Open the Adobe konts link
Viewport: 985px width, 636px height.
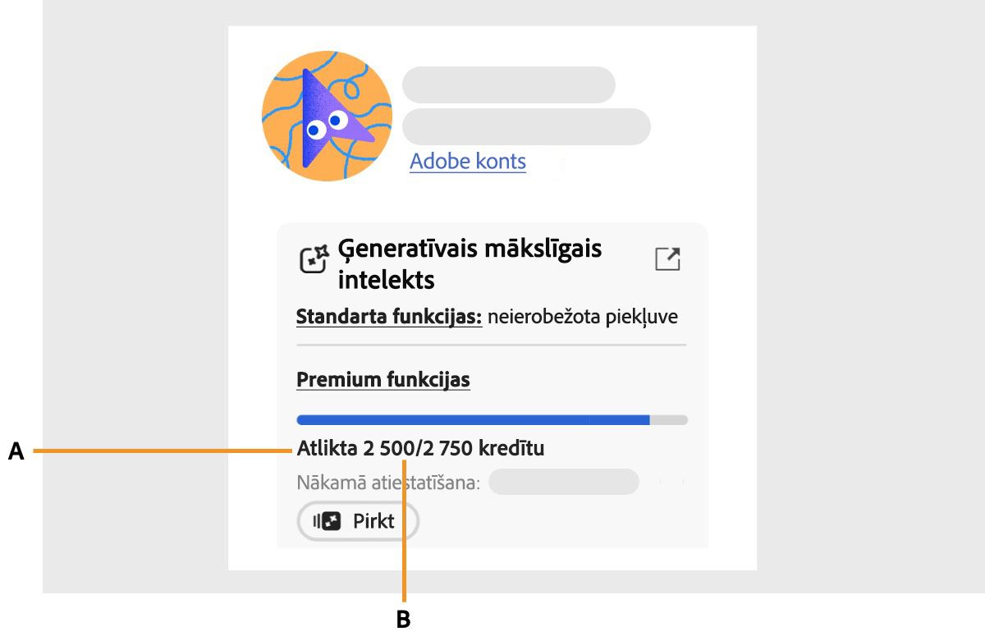(467, 161)
